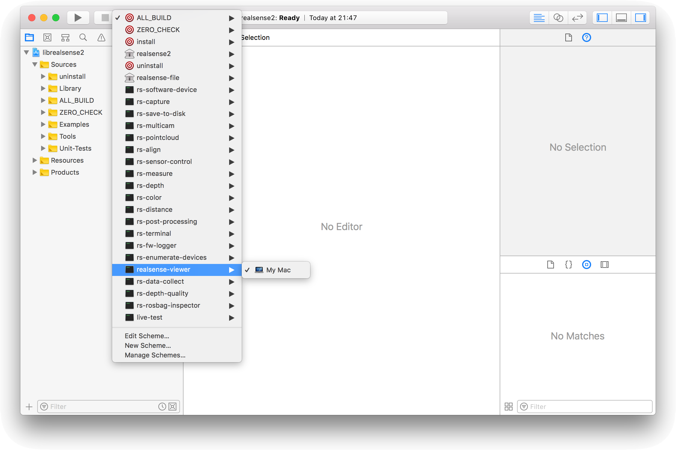Screen dimensions: 676x450
Task: Open Manage Schemes...
Action: coord(155,355)
